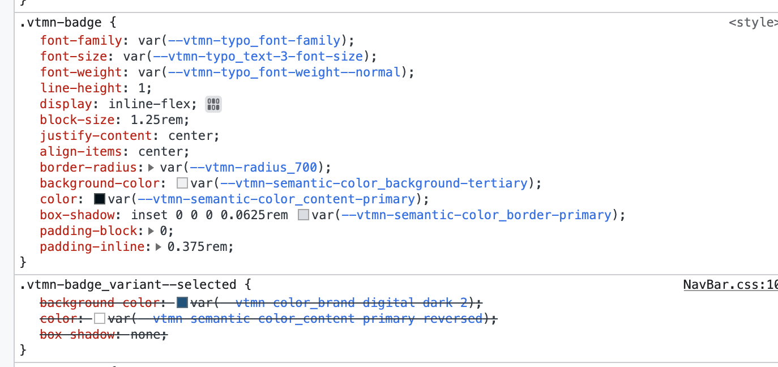The image size is (778, 367).
Task: Expand the border-radius computed value
Action: click(150, 167)
